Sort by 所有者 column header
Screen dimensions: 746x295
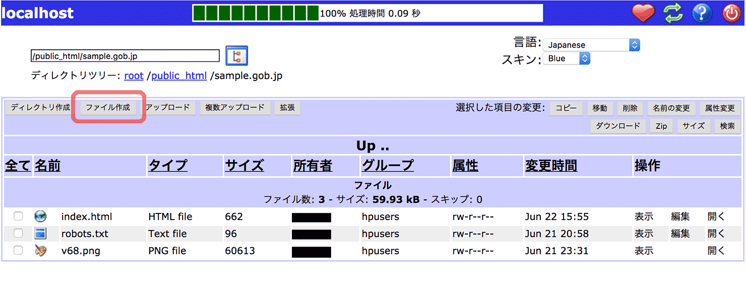click(x=313, y=166)
